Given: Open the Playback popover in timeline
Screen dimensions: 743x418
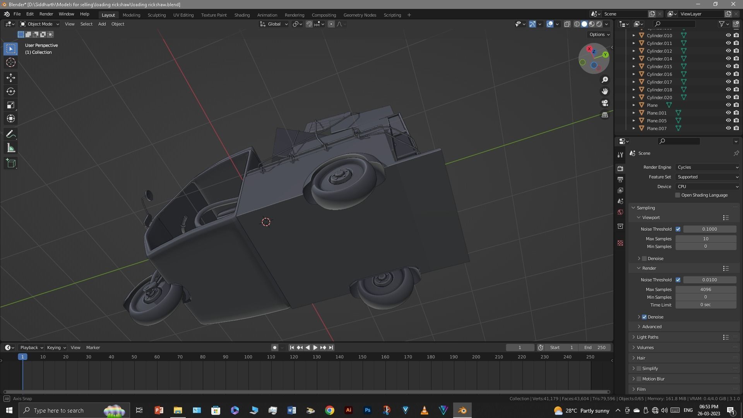Looking at the screenshot, I should (x=31, y=348).
